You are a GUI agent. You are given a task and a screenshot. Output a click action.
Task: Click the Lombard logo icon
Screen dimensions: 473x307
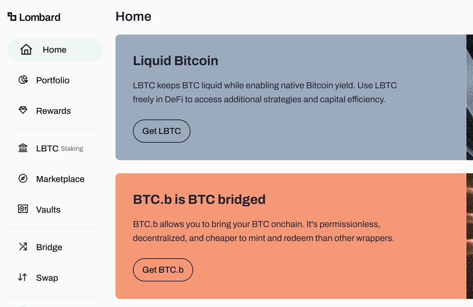[12, 17]
